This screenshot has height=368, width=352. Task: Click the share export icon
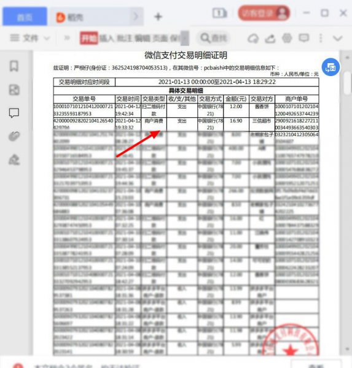(x=270, y=38)
